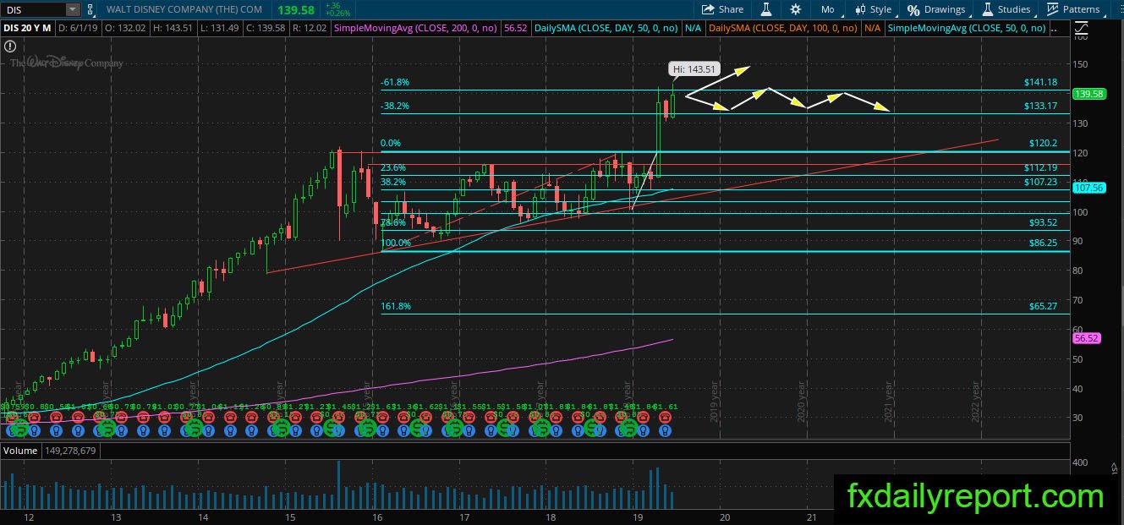Click the 19 label on the time axis
Viewport: 1124px width, 525px height.
coord(638,517)
